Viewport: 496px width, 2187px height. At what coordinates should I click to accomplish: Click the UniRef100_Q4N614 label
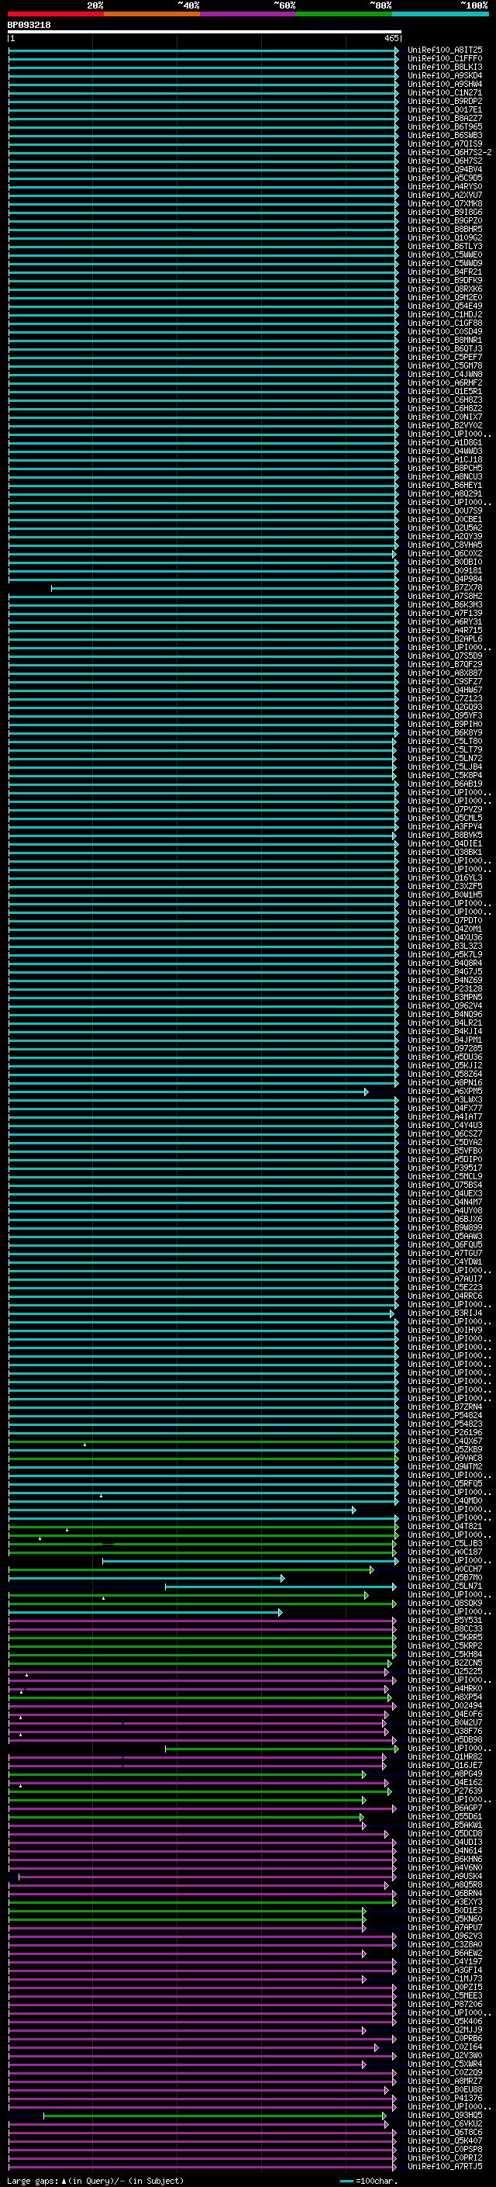pyautogui.click(x=444, y=1850)
